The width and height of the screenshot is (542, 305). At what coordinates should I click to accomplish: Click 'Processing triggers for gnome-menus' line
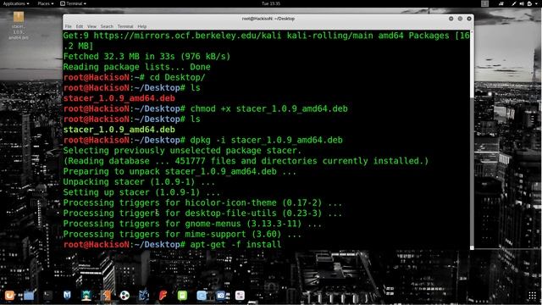click(192, 224)
